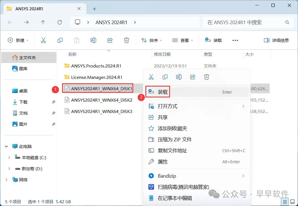
Task: Refresh the current folder
Action: click(60, 22)
